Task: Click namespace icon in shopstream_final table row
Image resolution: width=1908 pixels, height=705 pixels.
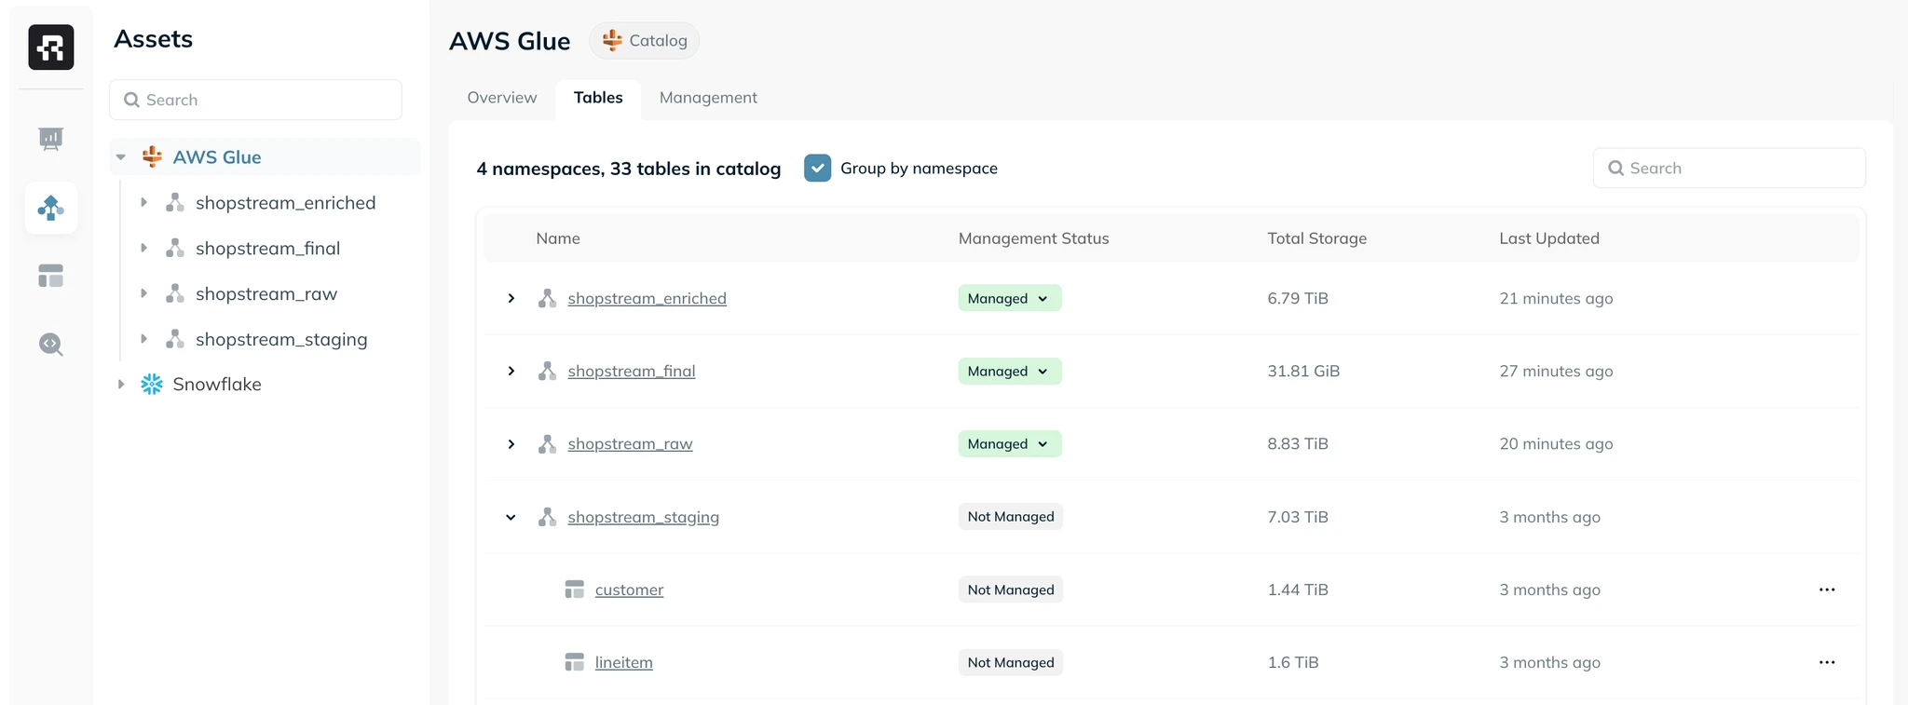Action: 548,371
